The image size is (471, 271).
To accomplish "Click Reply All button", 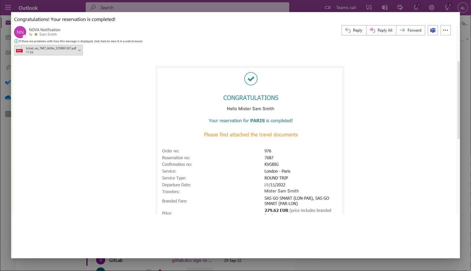I will point(381,30).
